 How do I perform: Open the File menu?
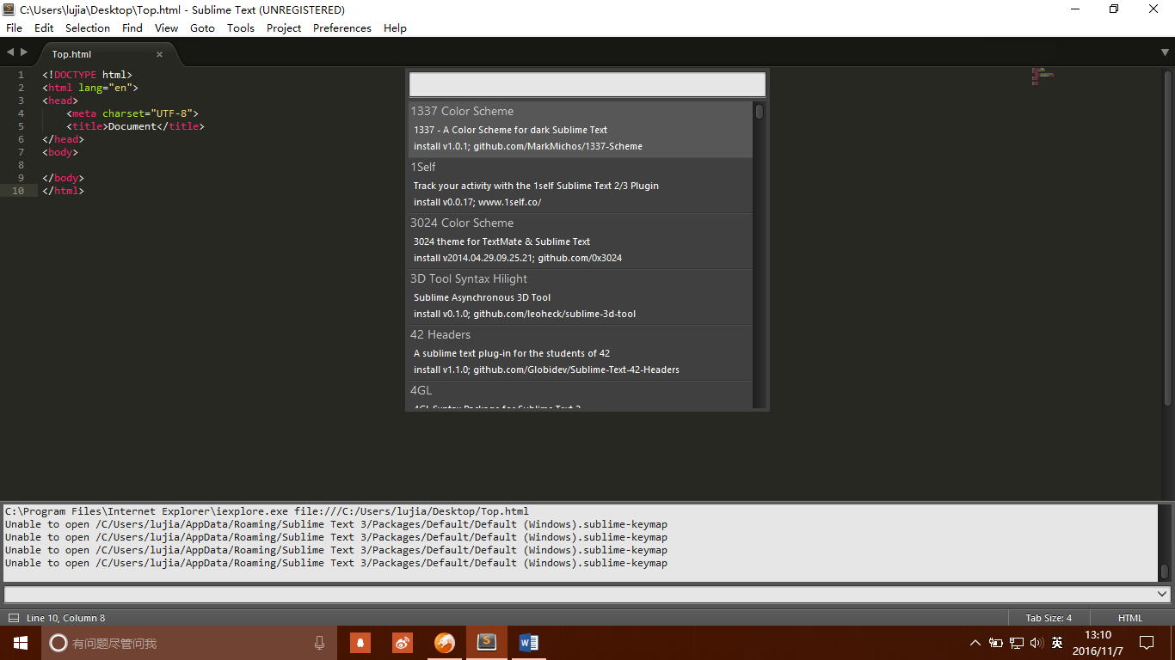tap(14, 27)
